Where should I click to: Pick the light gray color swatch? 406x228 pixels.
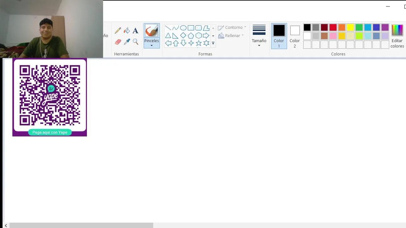click(316, 36)
